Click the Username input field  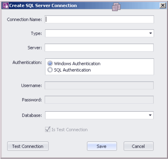(99, 85)
